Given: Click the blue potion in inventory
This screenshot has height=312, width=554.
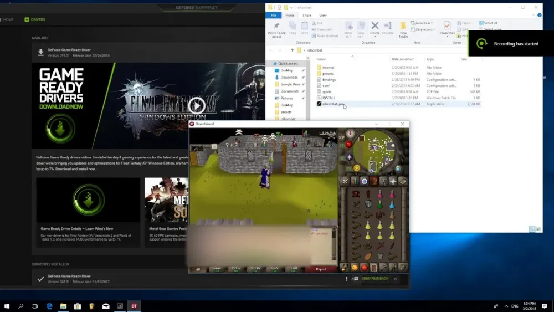Looking at the screenshot, I should [x=392, y=204].
